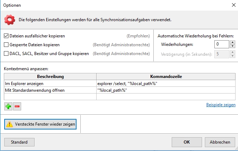Enable 'DACL, SACL, Besitzer und Gruppe kopieren'
The height and width of the screenshot is (151, 238).
[x=6, y=54]
